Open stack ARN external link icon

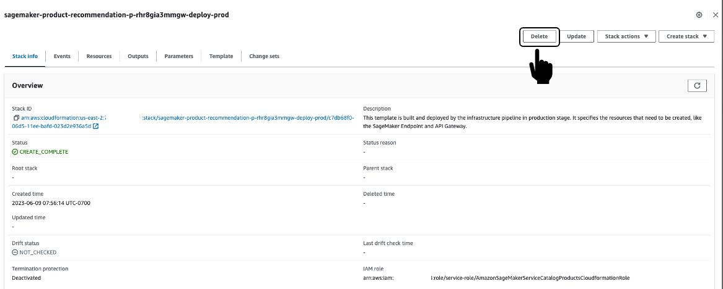(95, 126)
